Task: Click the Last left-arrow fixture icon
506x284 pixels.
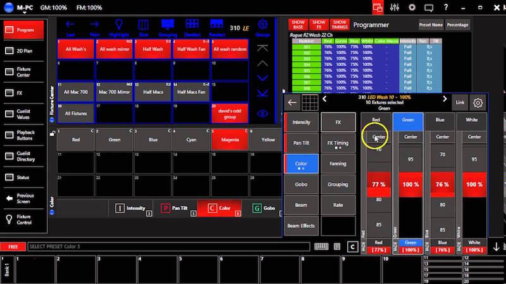Action: [x=70, y=25]
